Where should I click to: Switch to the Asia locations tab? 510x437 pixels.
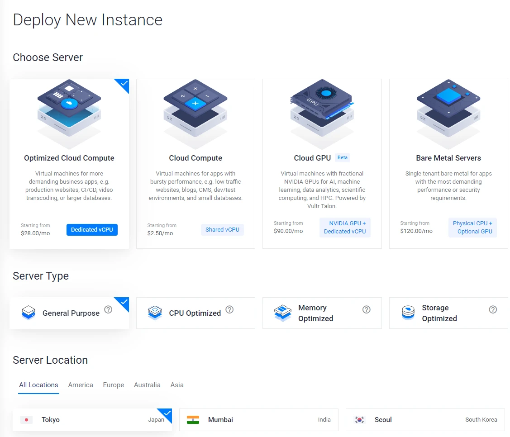click(x=177, y=385)
